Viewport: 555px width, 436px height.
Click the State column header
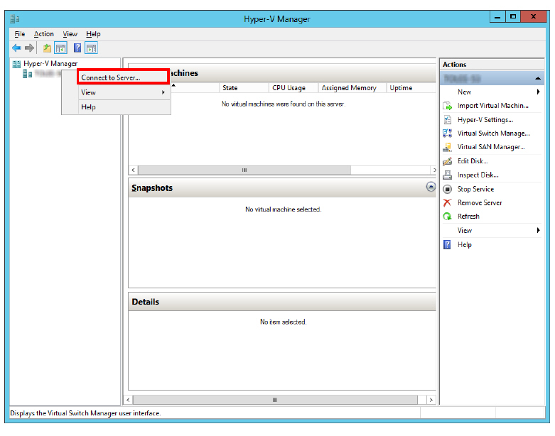tap(244, 87)
